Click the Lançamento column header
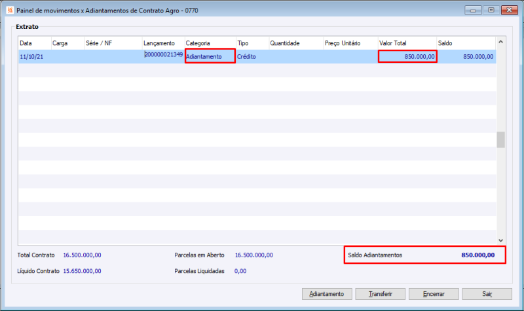This screenshot has width=524, height=311. pyautogui.click(x=163, y=43)
